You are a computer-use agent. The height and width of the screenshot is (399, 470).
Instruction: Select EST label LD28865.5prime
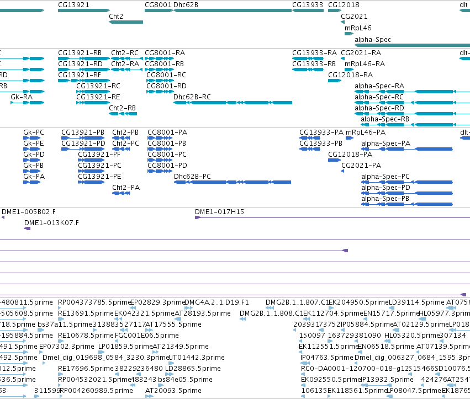193,369
